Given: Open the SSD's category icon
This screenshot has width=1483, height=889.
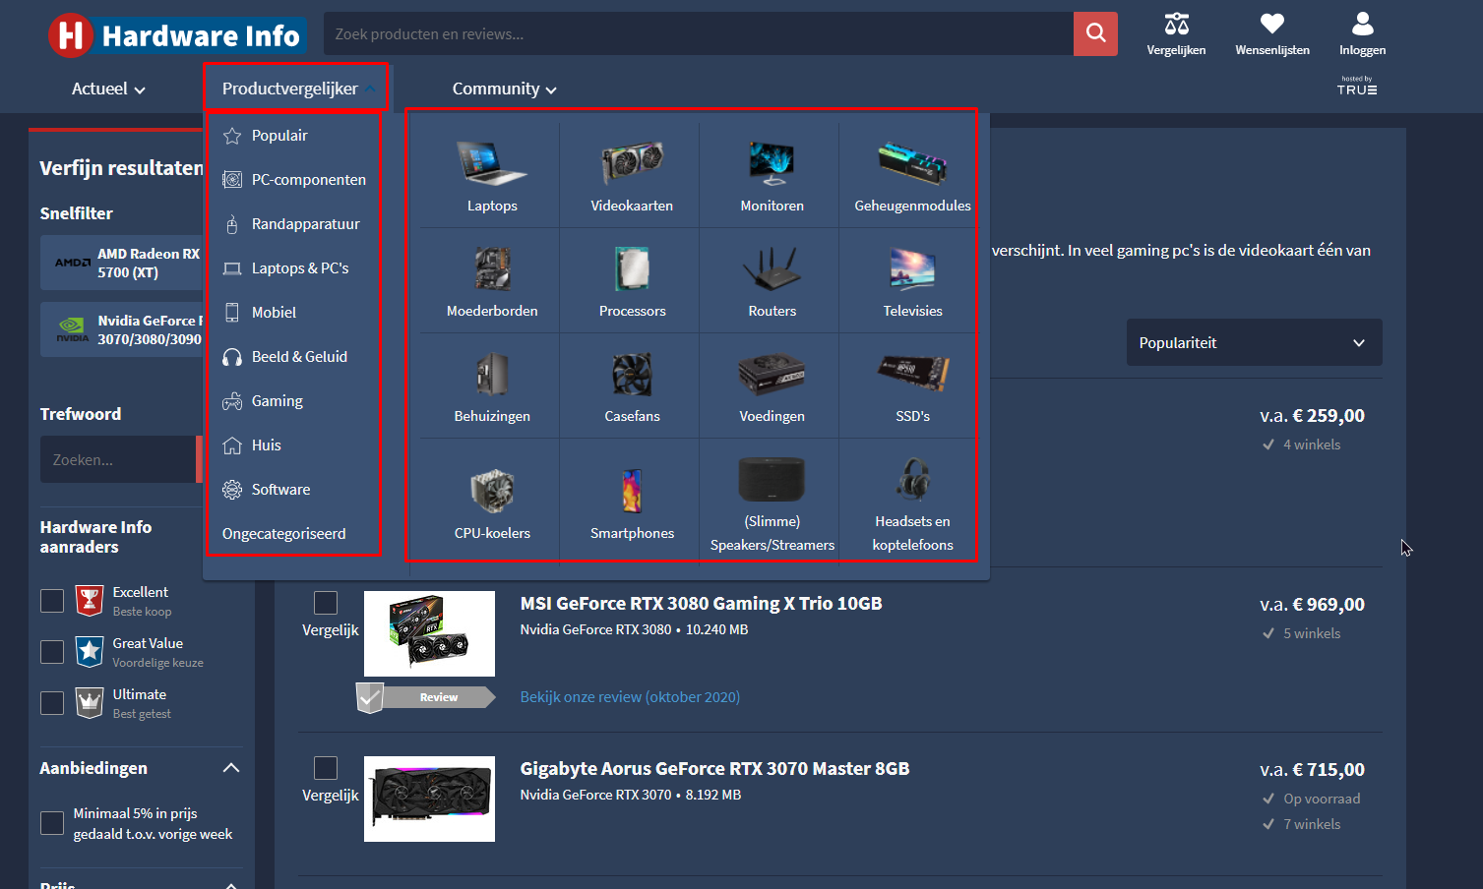Looking at the screenshot, I should (912, 374).
